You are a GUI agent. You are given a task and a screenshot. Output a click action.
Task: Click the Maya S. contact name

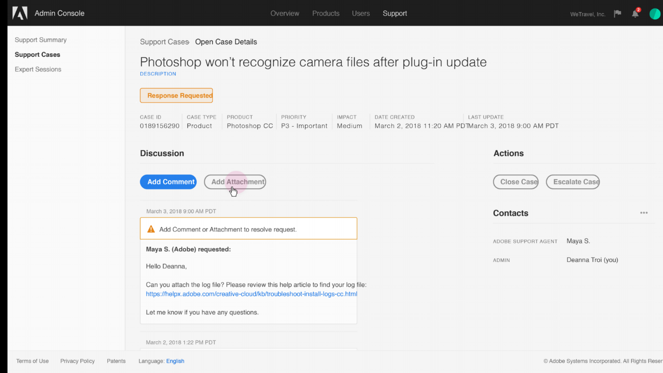point(578,241)
